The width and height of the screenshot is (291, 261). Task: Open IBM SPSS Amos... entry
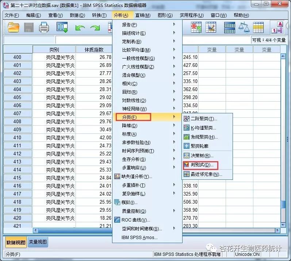click(x=139, y=237)
